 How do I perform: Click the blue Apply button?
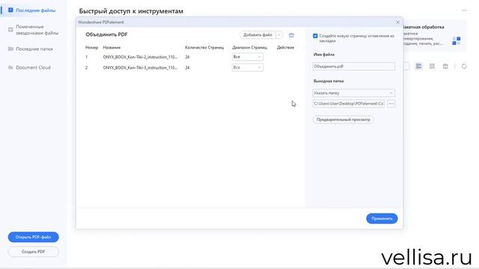pos(382,218)
